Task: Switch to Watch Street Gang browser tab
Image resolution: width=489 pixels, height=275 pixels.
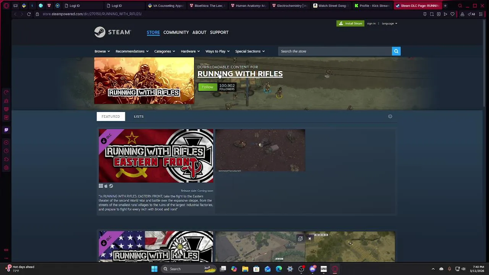Action: (x=331, y=6)
